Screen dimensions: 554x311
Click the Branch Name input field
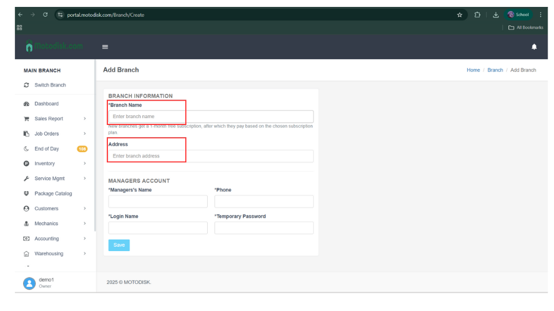pos(211,116)
